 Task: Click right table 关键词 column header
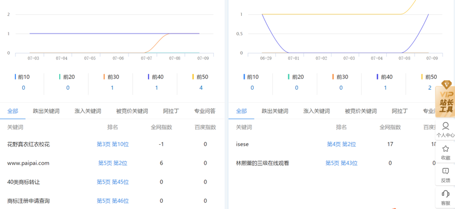[244, 127]
